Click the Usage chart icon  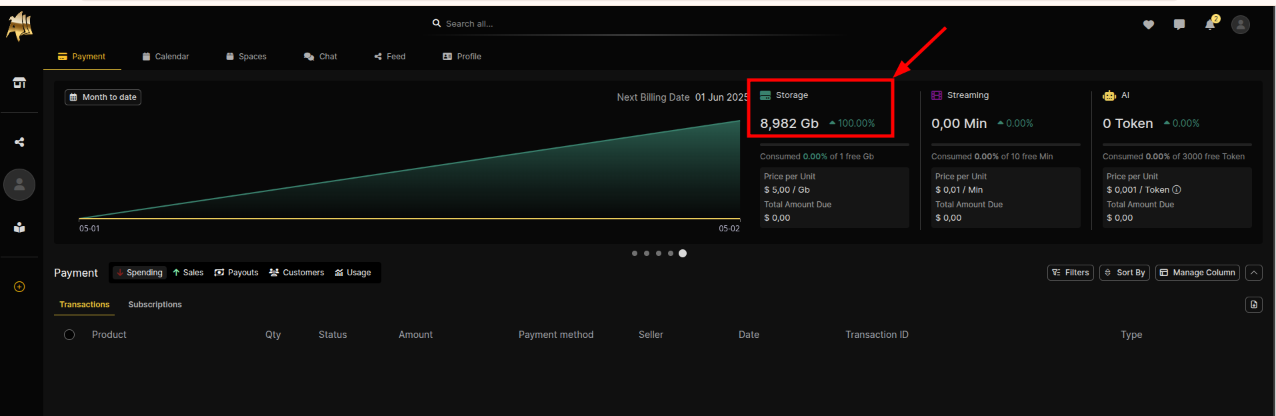339,273
